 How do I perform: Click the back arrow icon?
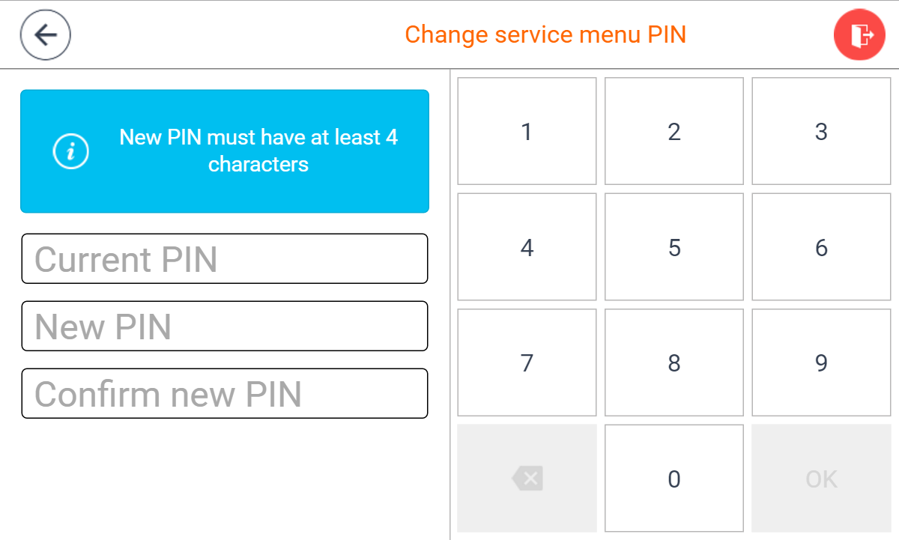46,35
